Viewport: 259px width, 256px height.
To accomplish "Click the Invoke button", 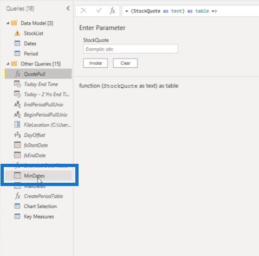I will (x=95, y=63).
